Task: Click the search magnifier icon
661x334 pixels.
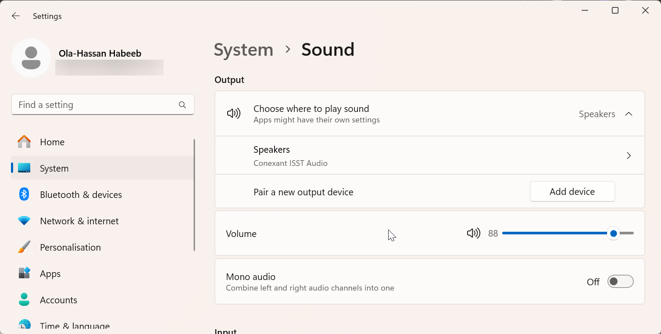Action: click(182, 105)
